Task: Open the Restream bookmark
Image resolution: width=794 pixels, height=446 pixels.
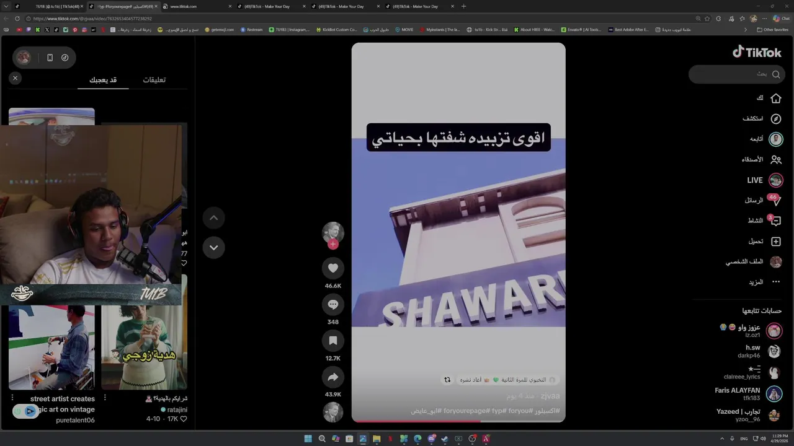Action: point(251,30)
